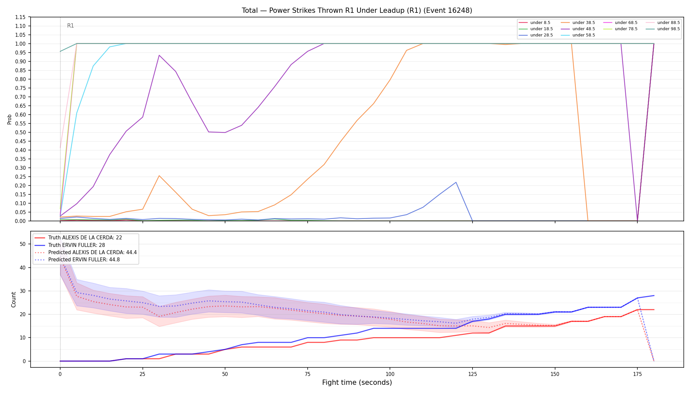Image resolution: width=691 pixels, height=394 pixels.
Task: Click the 'under 98.5' legend entry
Action: (x=663, y=29)
